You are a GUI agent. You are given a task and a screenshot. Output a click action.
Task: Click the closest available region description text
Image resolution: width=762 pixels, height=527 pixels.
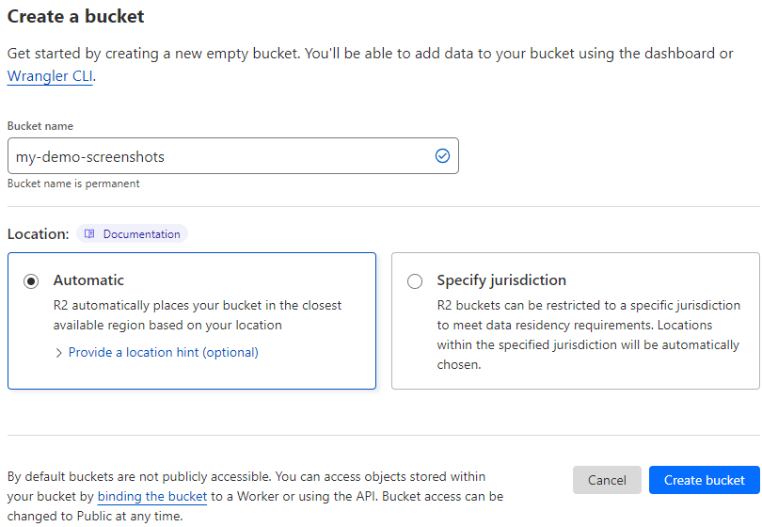click(198, 315)
